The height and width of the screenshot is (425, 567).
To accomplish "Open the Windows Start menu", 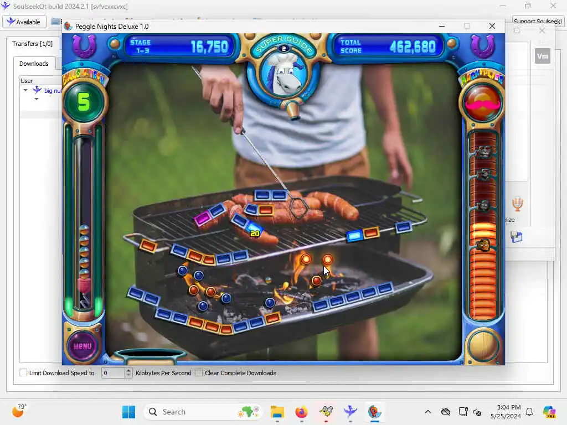I will coord(128,412).
